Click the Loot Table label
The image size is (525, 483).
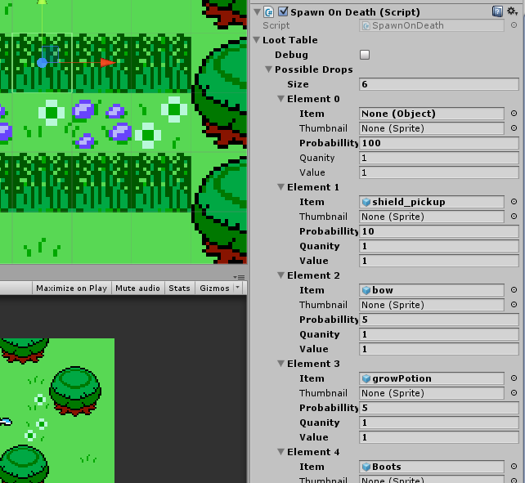290,40
